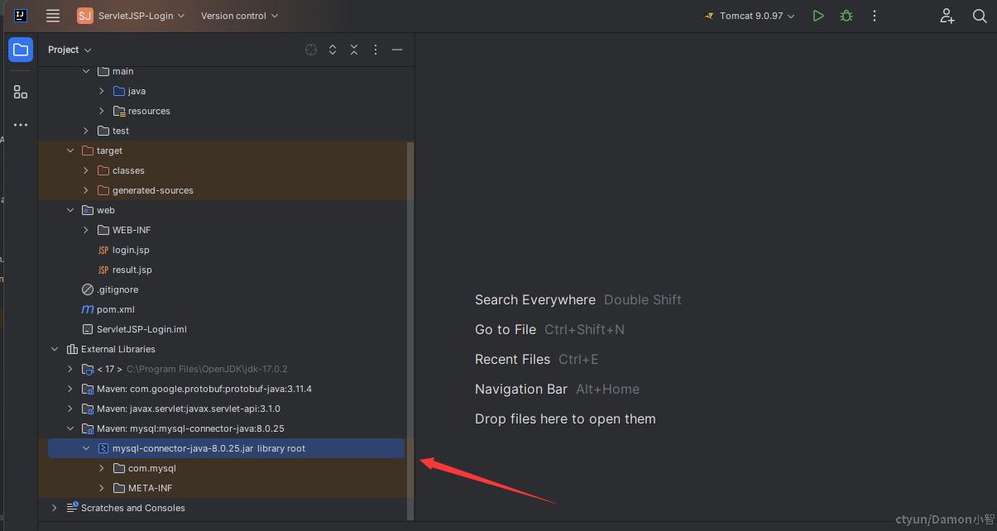Select result.jsp file
Viewport: 997px width, 531px height.
pos(132,270)
